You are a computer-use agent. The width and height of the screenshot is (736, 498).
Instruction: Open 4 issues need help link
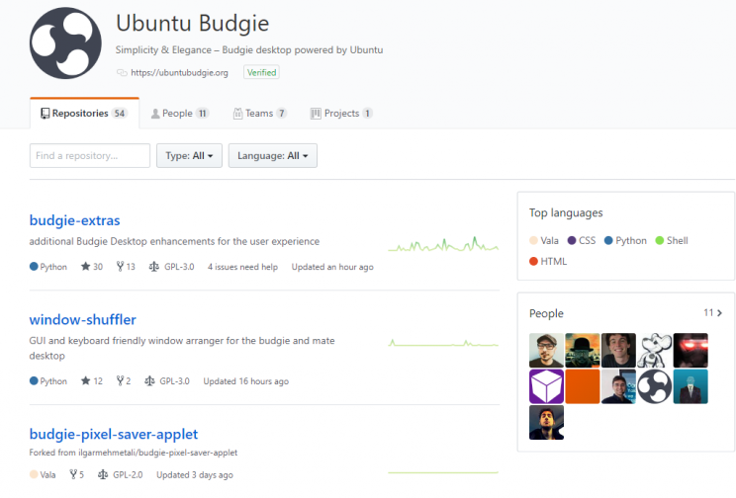pos(242,267)
